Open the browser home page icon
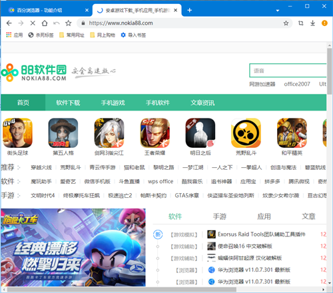The width and height of the screenshot is (333, 293). (45, 23)
